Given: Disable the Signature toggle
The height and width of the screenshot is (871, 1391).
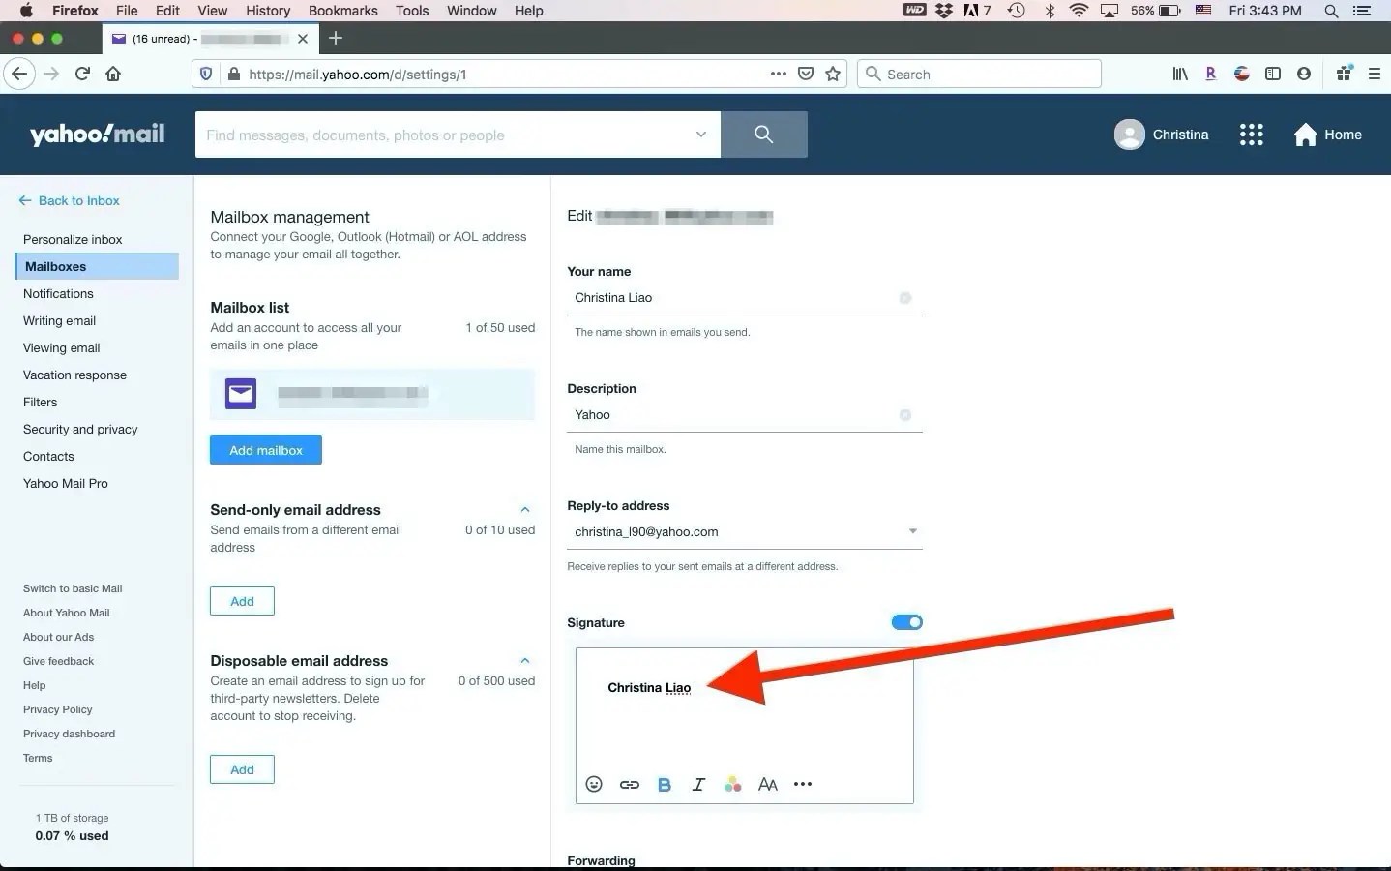Looking at the screenshot, I should click(906, 622).
